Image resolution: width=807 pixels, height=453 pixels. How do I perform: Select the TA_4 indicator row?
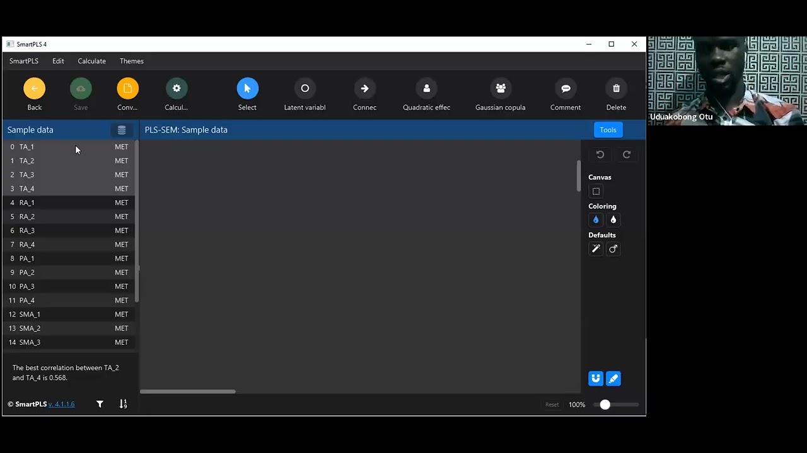tap(69, 188)
